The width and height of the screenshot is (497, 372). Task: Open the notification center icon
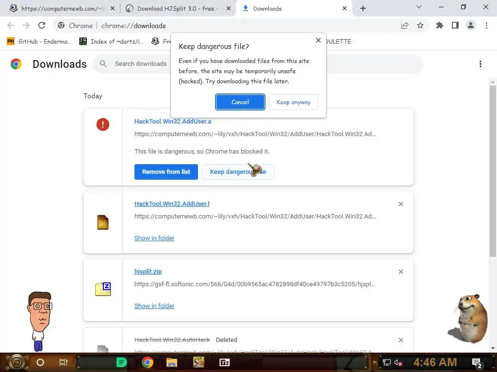click(x=477, y=363)
